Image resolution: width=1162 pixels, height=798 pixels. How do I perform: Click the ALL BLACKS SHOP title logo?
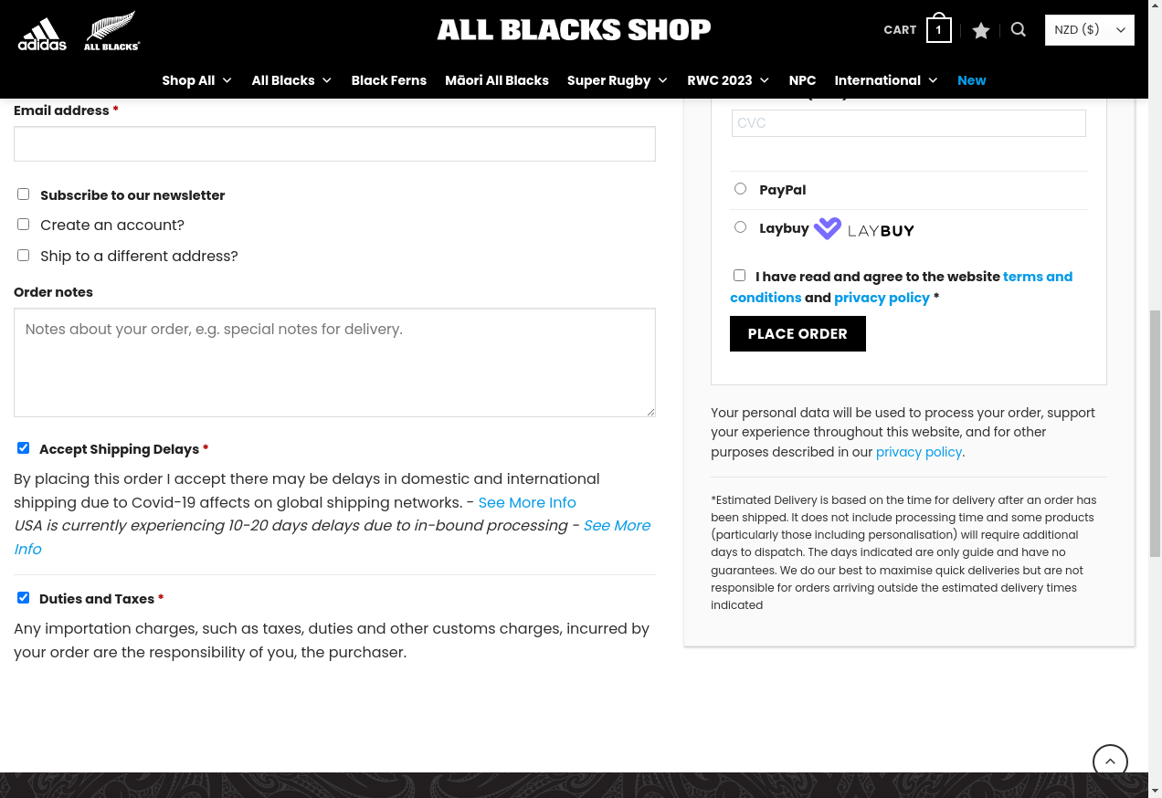point(574,30)
